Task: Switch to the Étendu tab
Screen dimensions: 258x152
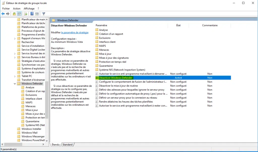Action: pos(56,145)
